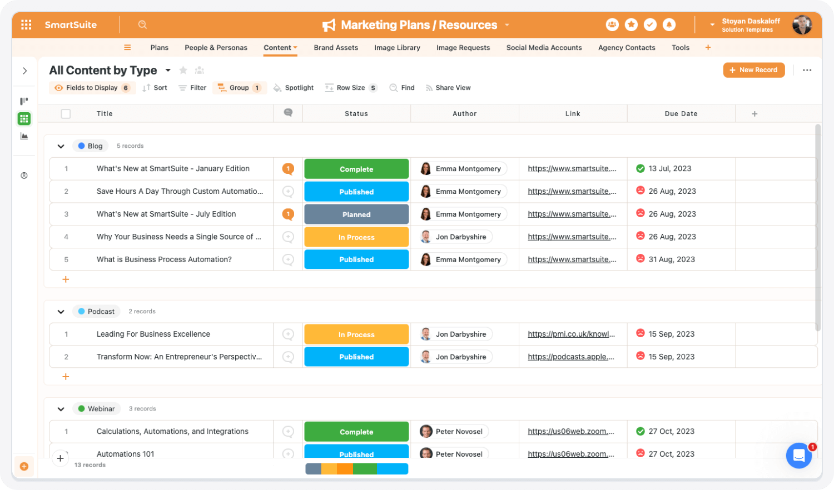
Task: Switch to the People & Personas tab
Action: point(216,47)
